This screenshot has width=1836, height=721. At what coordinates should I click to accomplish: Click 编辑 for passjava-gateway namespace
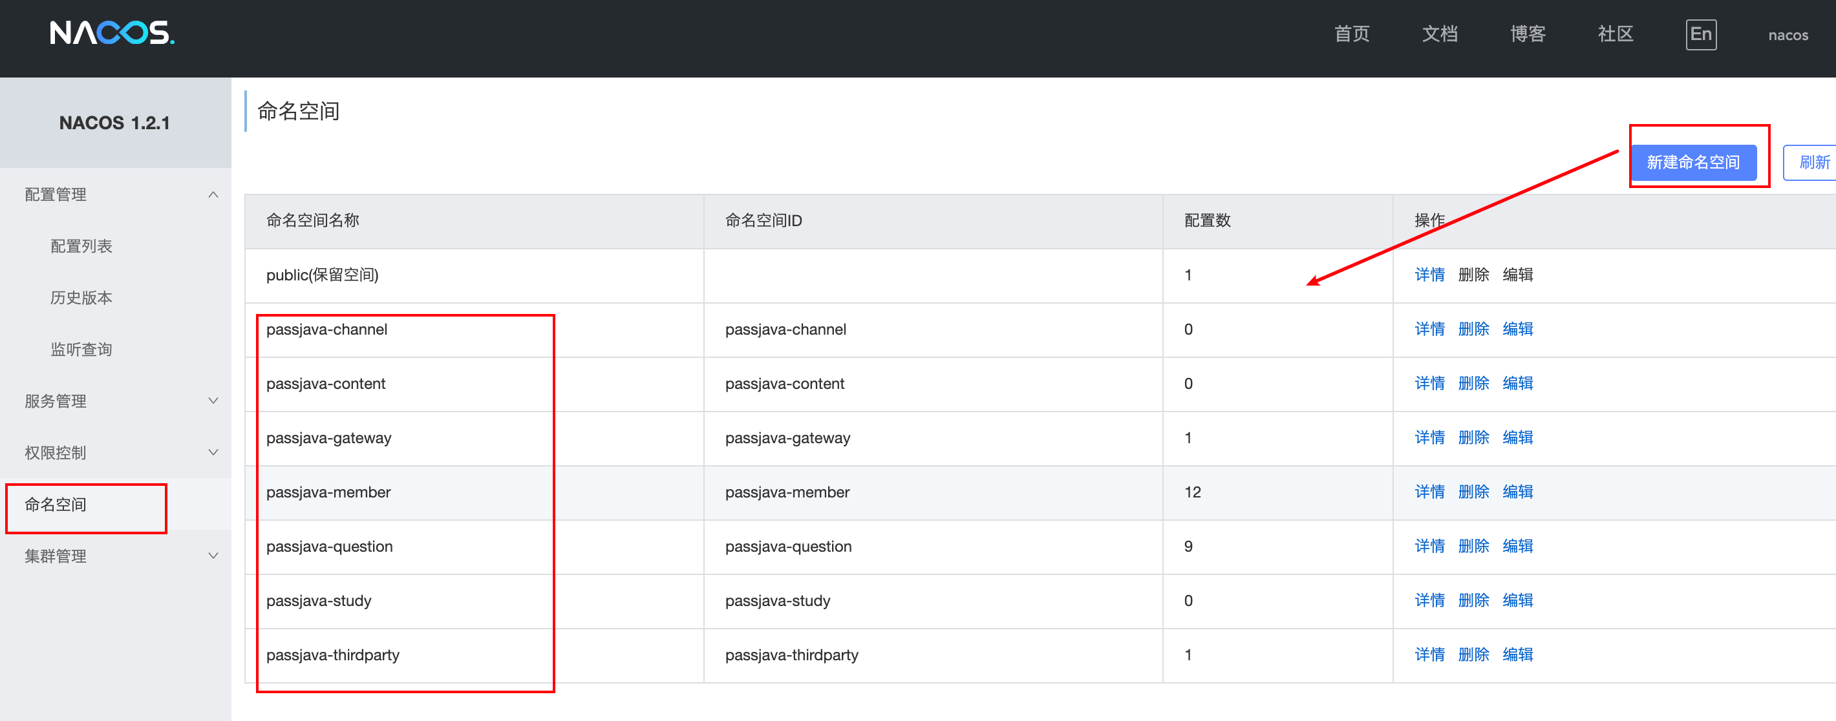1517,437
